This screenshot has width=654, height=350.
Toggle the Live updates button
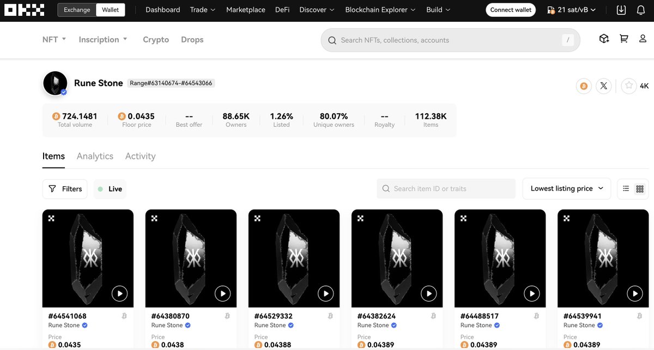point(110,189)
